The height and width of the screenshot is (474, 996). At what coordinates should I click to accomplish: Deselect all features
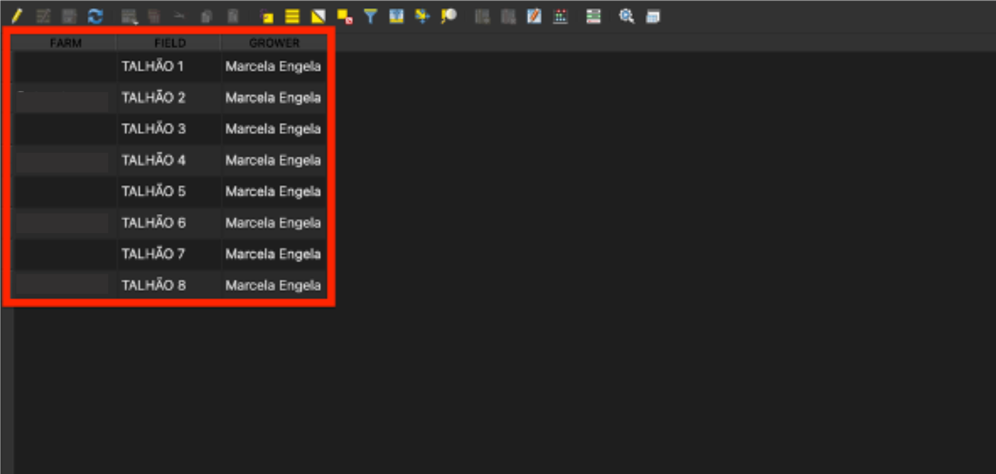(345, 17)
